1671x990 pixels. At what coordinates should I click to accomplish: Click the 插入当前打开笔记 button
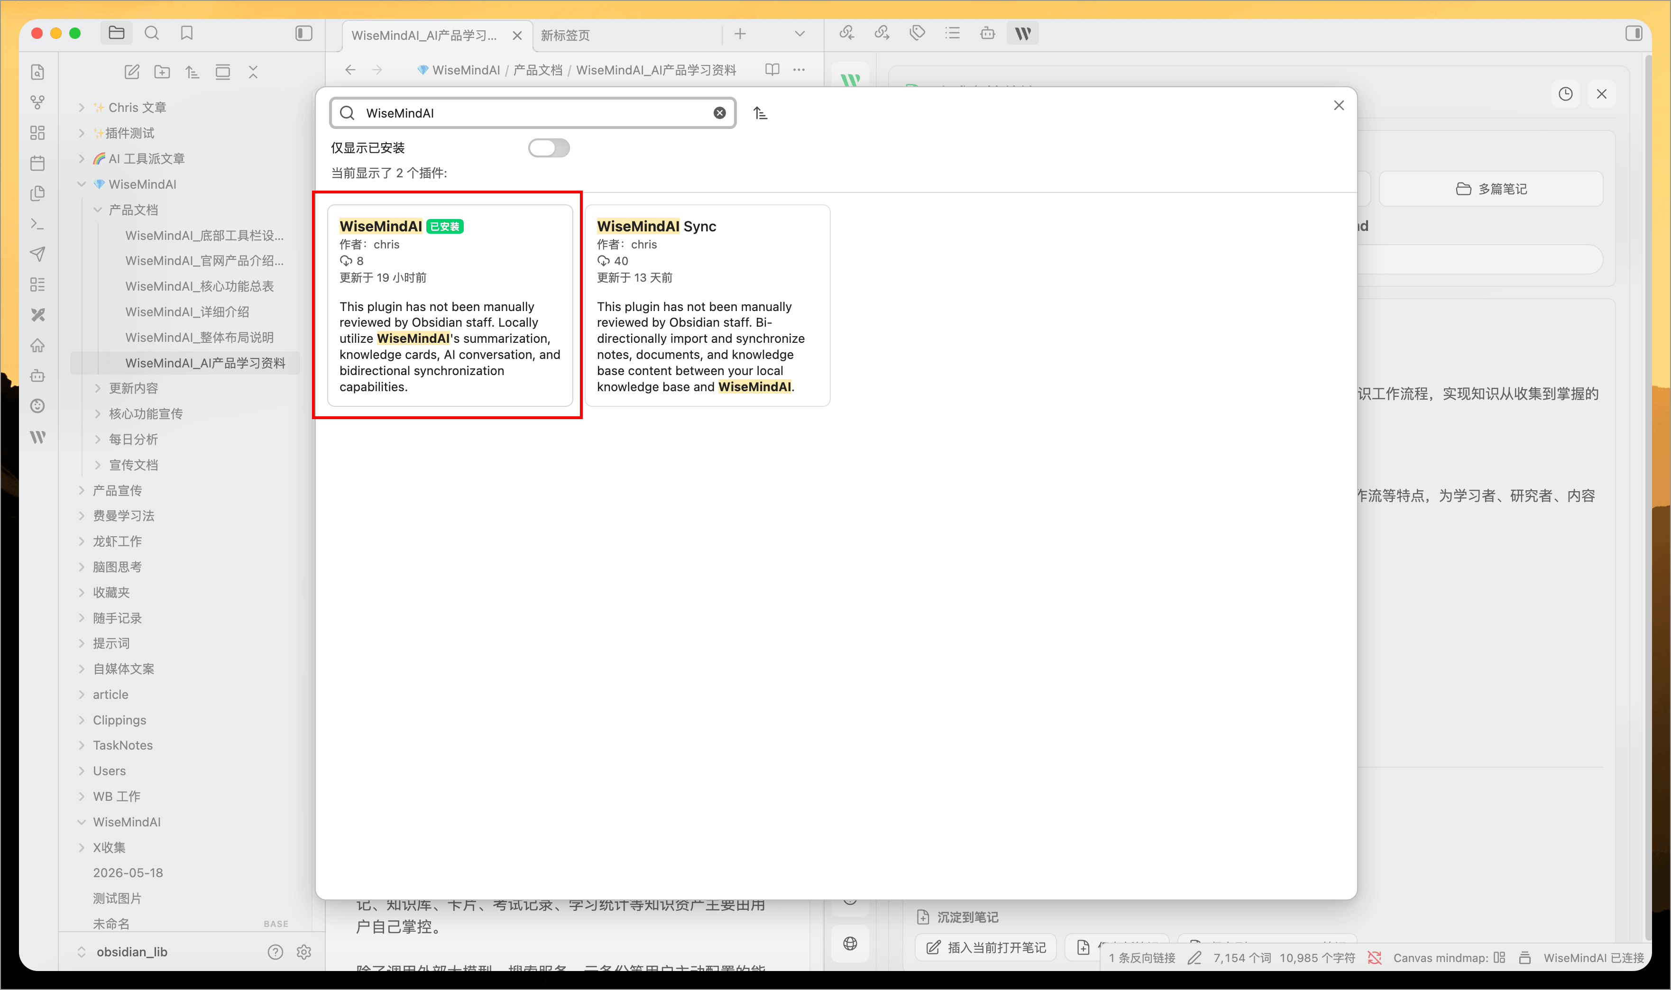coord(986,947)
